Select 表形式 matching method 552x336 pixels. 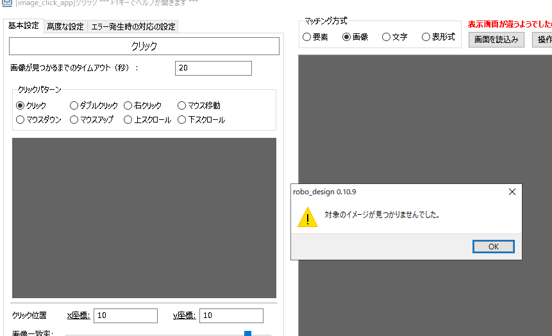pos(426,37)
